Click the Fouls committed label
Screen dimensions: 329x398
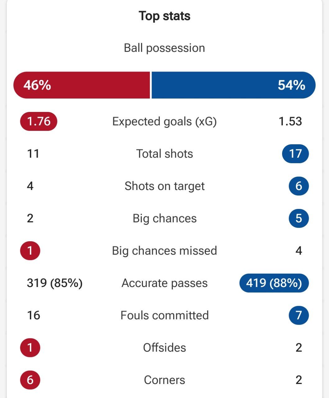(x=164, y=315)
